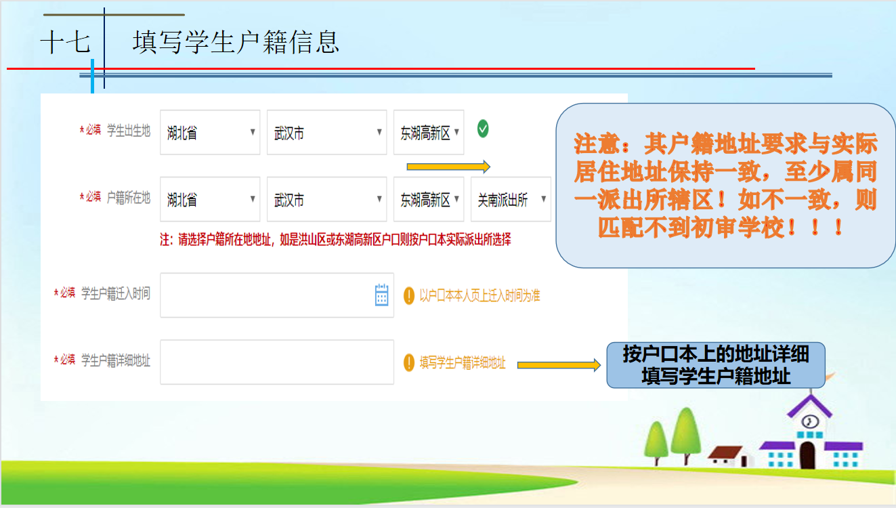Open the 学生出生地 province dropdown showing 湖北省
The width and height of the screenshot is (896, 508).
(210, 133)
